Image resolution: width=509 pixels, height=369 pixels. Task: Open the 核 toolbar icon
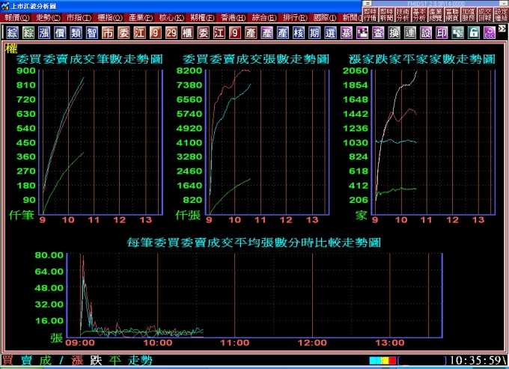click(299, 33)
